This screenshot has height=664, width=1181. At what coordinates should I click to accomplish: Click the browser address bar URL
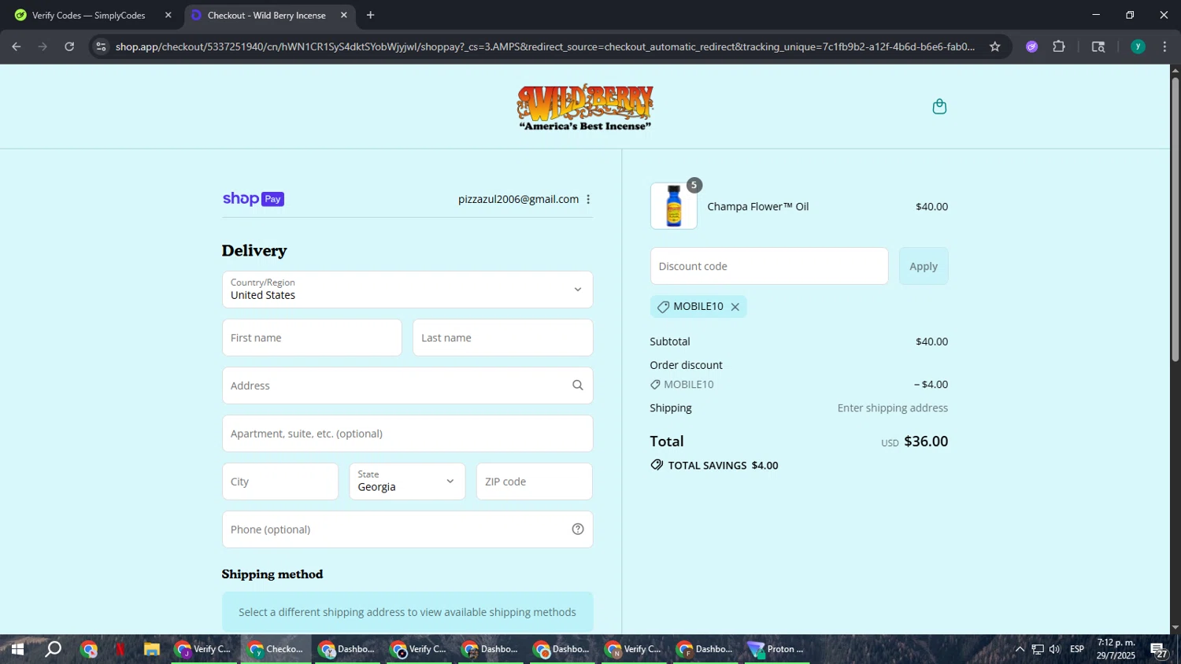(x=545, y=46)
